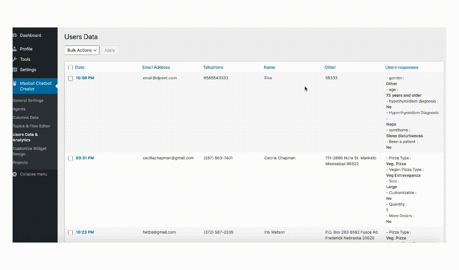The height and width of the screenshot is (270, 459).
Task: Click telephone (257) 563-7401
Action: [218, 158]
